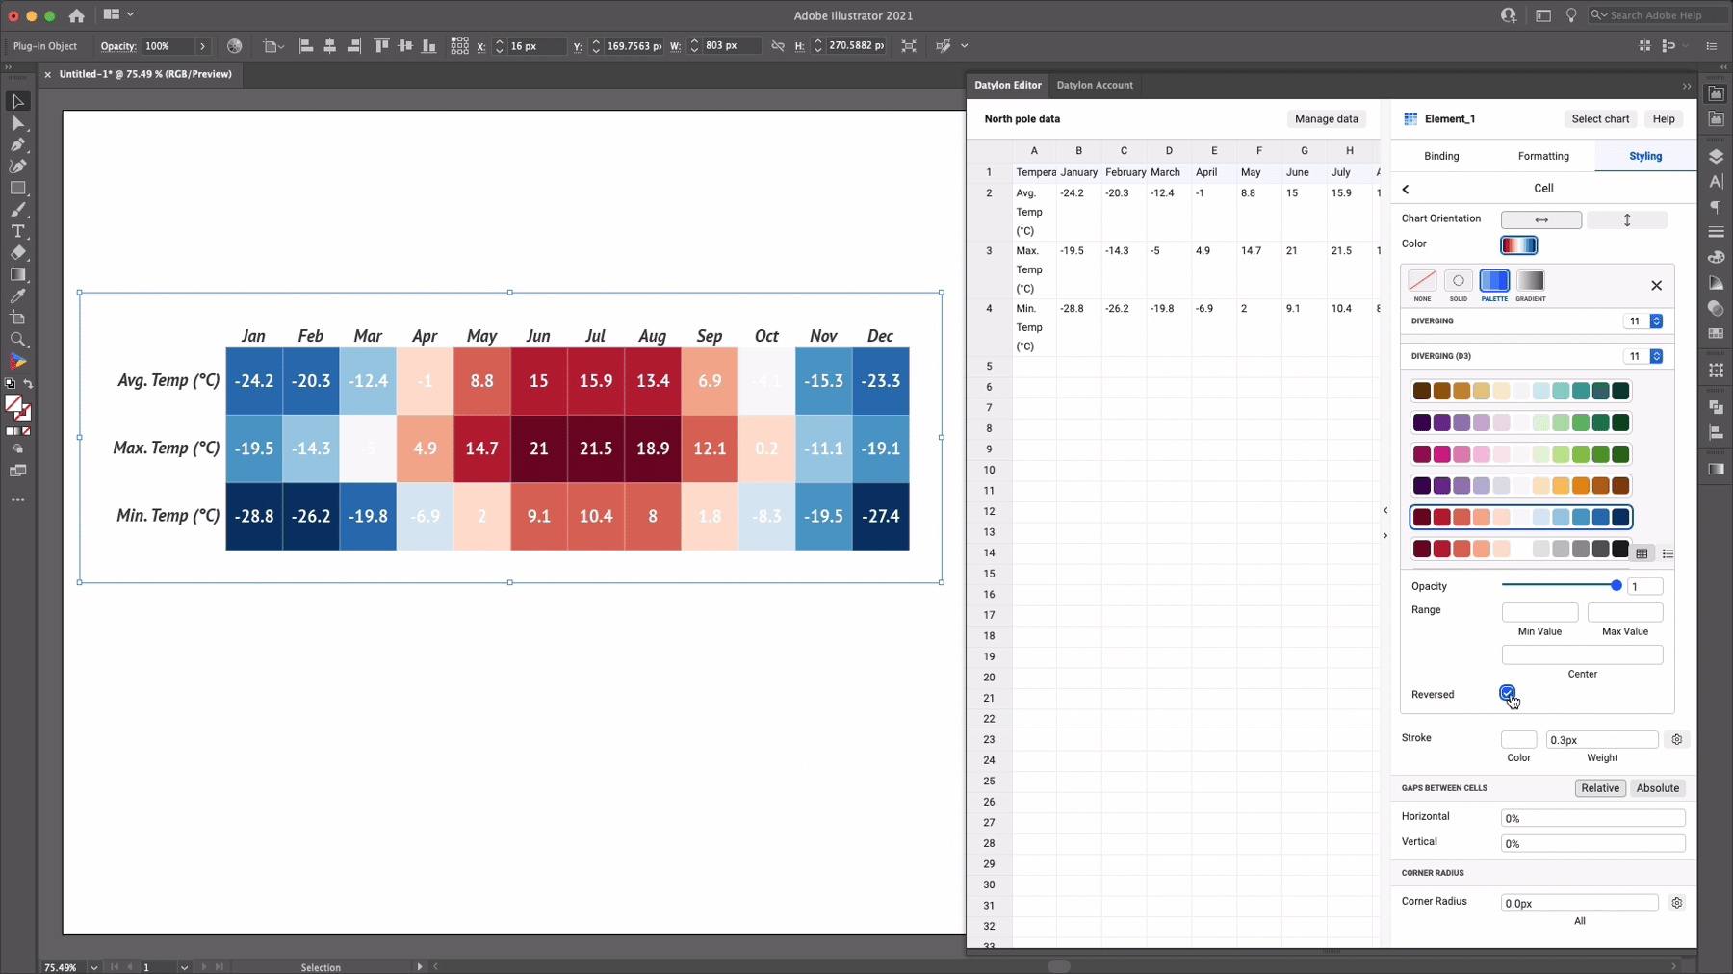
Task: Open the Datylon tool from the toolbar
Action: pyautogui.click(x=17, y=361)
